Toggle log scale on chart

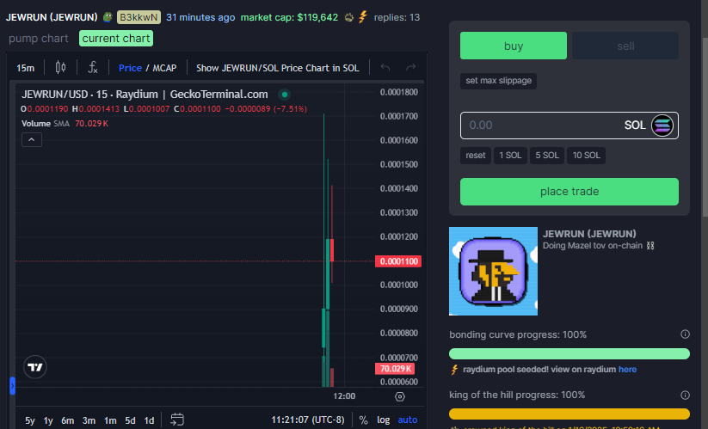tap(384, 420)
